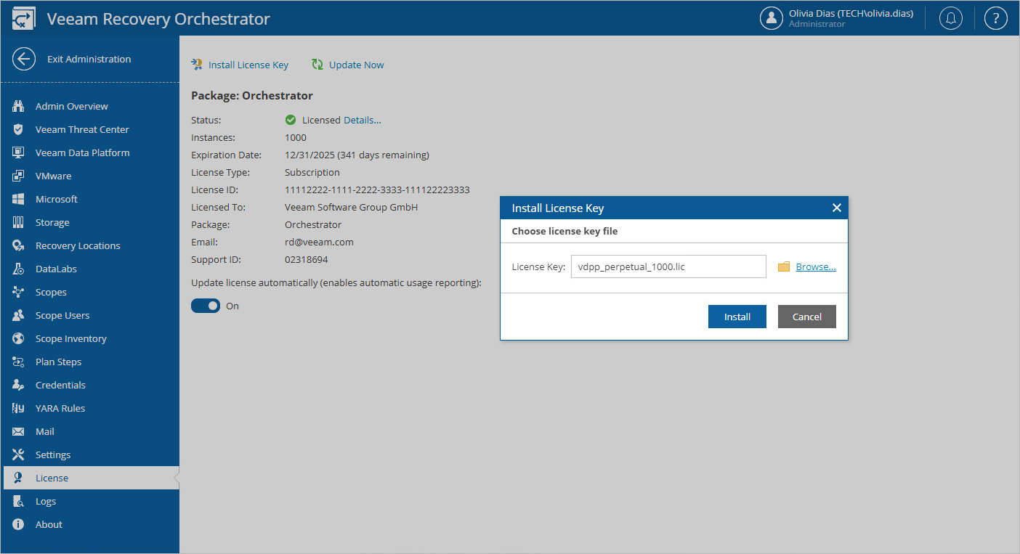Click the Olivia Dias user name

coord(851,13)
